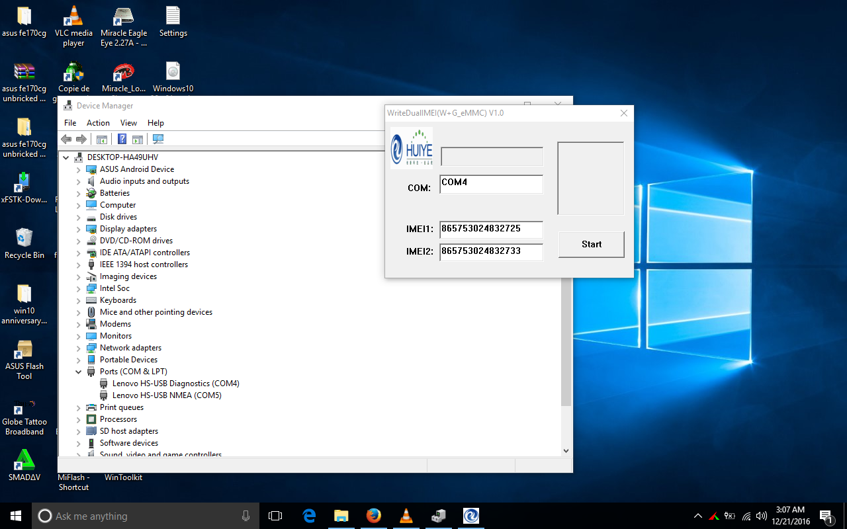Show hidden system tray icons
The height and width of the screenshot is (529, 847).
point(698,516)
